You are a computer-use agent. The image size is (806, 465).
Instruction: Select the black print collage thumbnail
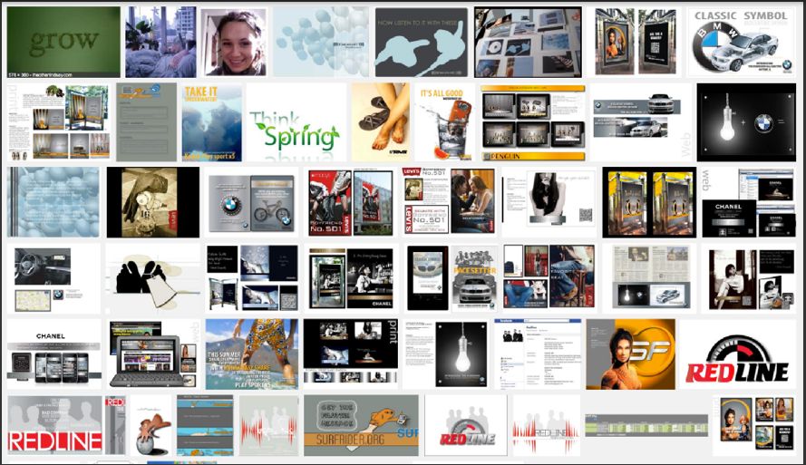tap(351, 354)
